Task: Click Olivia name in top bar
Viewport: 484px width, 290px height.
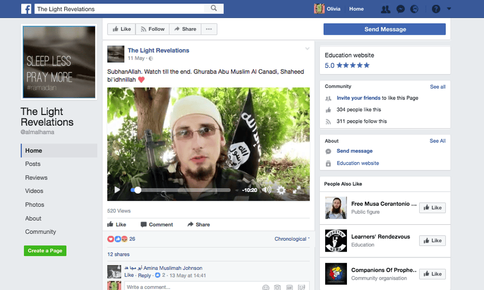Action: (x=333, y=9)
